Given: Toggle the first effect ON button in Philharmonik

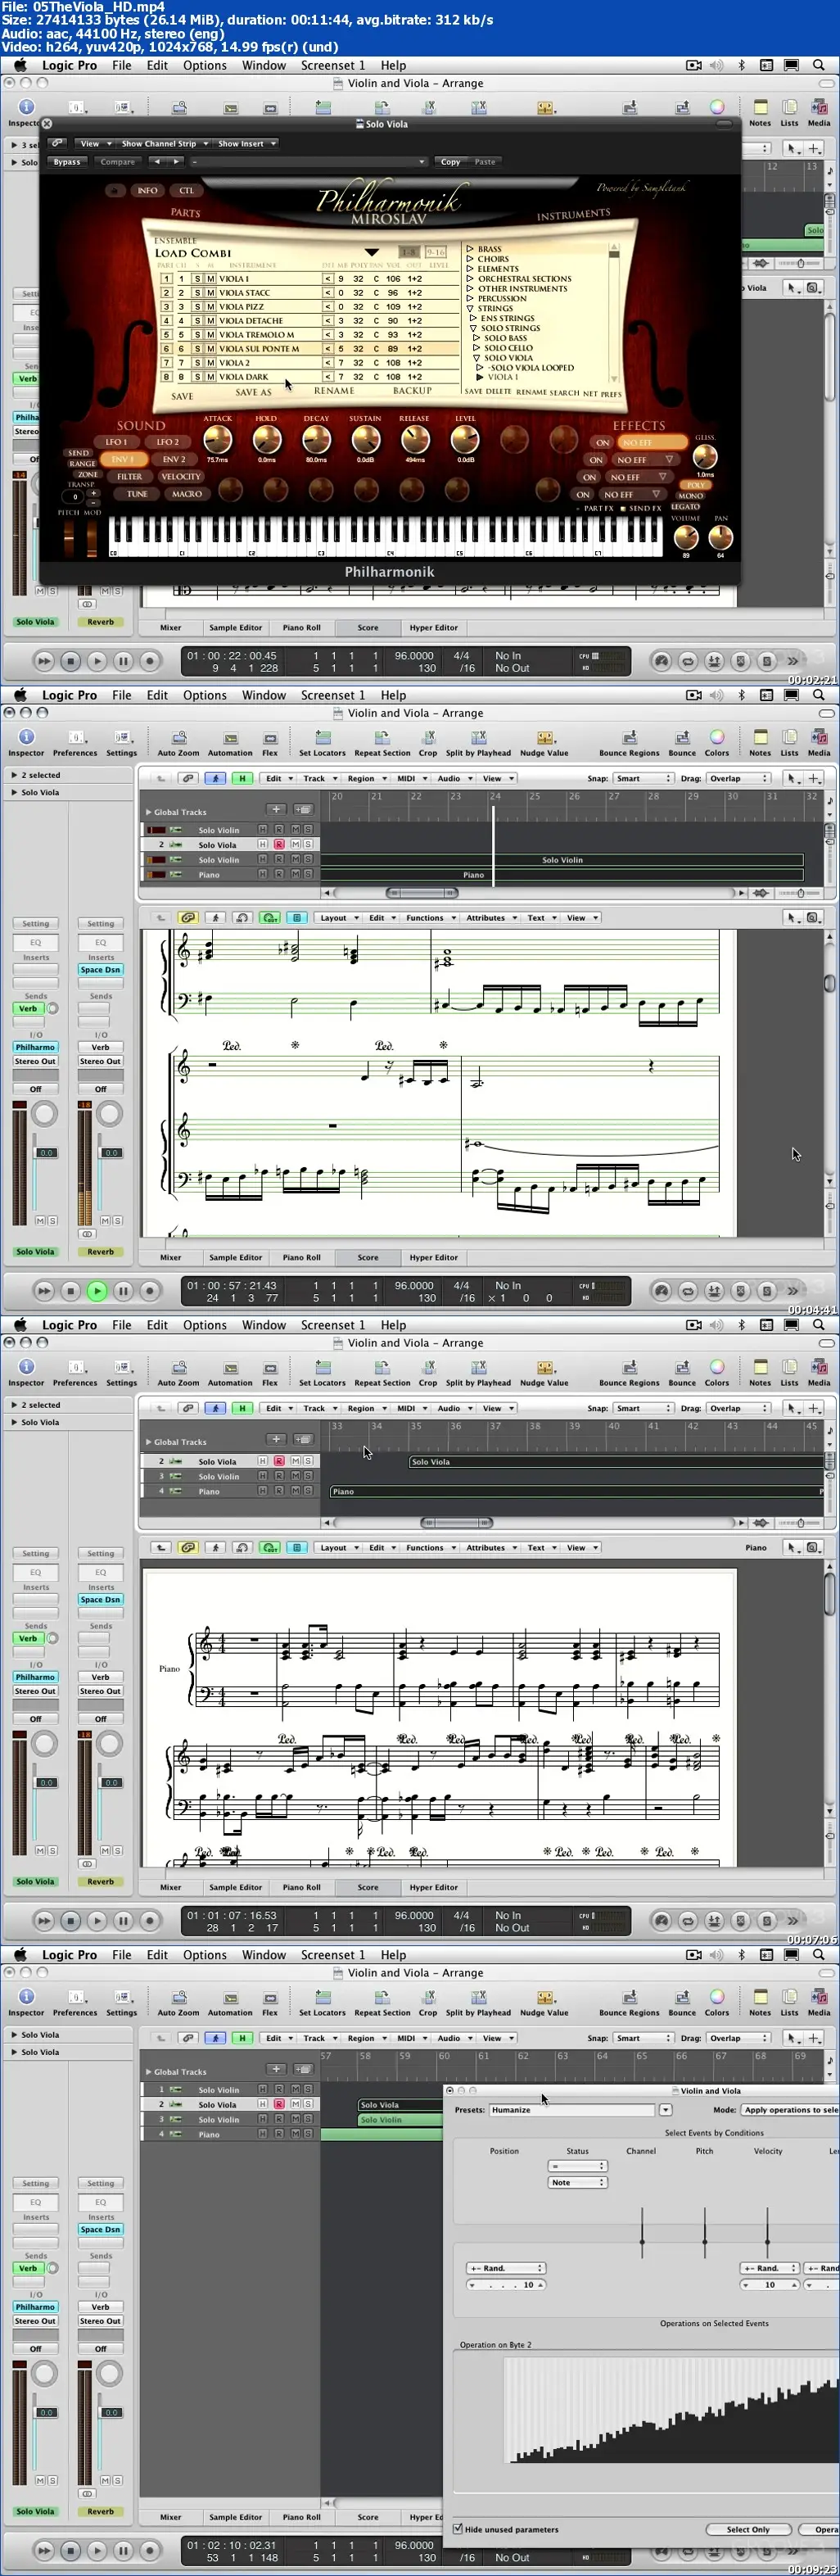Looking at the screenshot, I should click(601, 442).
